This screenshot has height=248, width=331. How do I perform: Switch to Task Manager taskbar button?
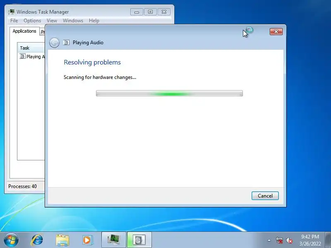[x=114, y=240]
